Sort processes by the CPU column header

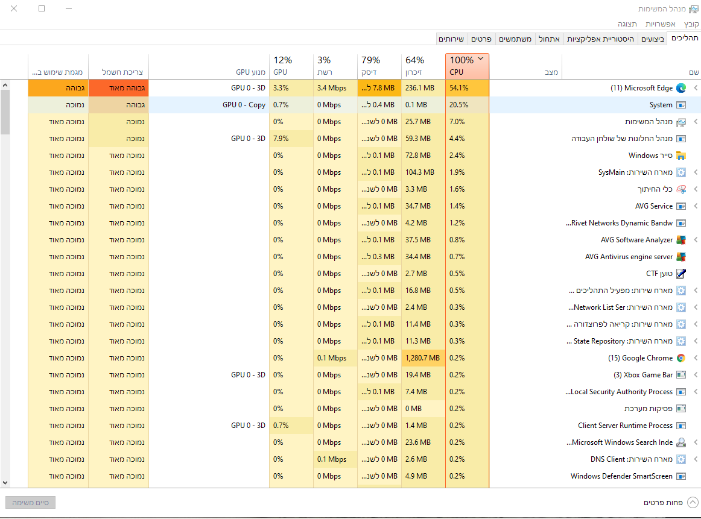pos(467,66)
